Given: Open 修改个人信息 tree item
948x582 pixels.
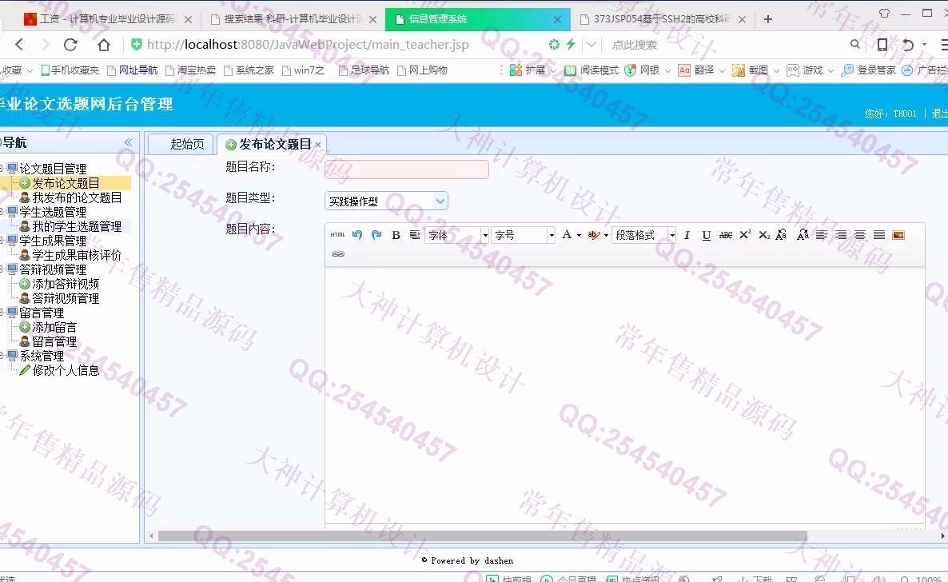Looking at the screenshot, I should (x=66, y=370).
